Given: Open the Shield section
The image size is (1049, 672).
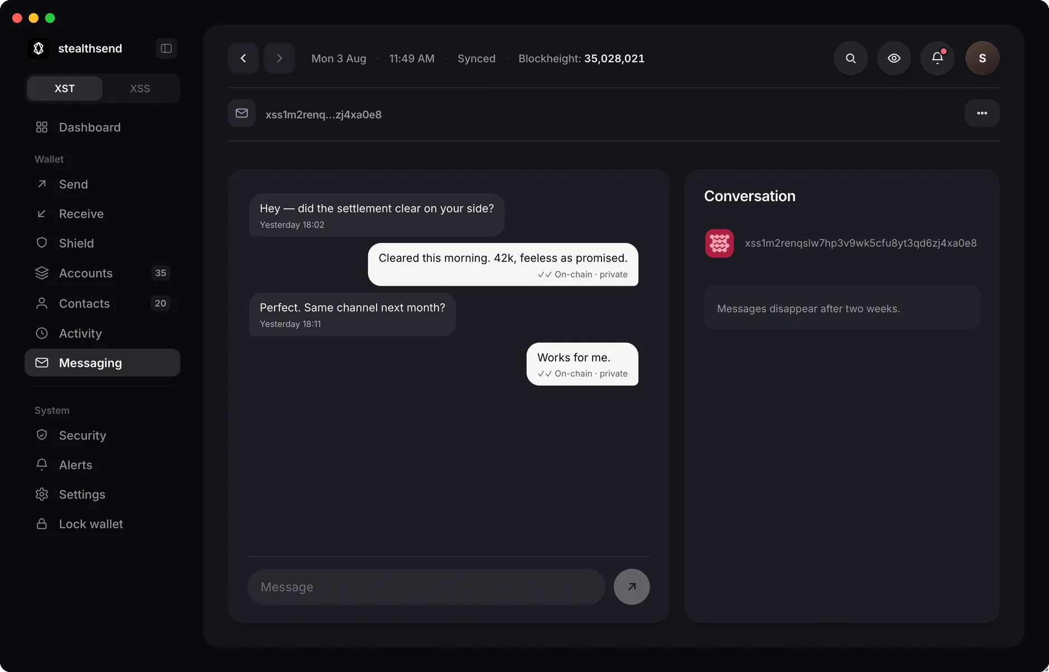Looking at the screenshot, I should point(103,243).
